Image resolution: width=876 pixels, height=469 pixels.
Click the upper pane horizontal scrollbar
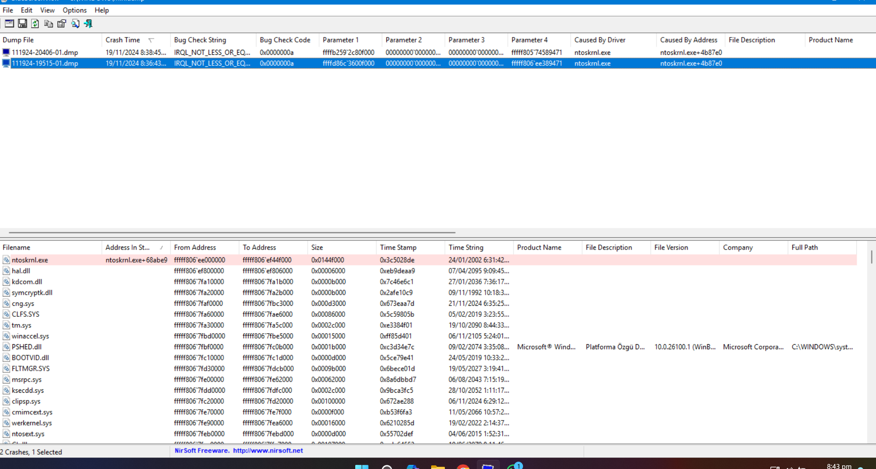232,232
